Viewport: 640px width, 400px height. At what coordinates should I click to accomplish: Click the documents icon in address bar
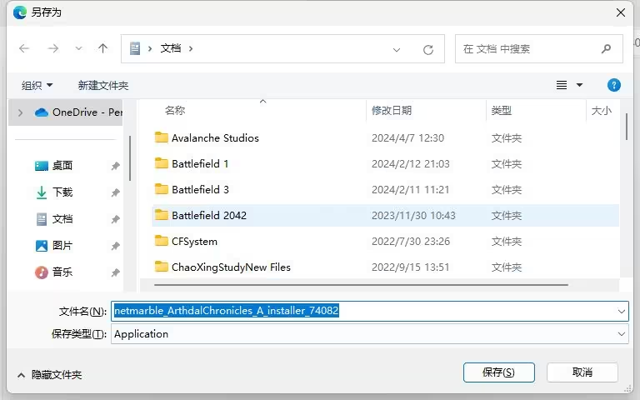[x=135, y=48]
